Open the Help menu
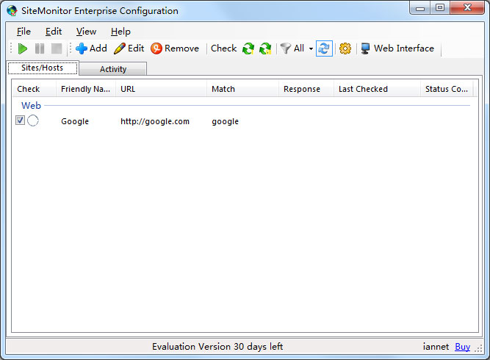 120,32
